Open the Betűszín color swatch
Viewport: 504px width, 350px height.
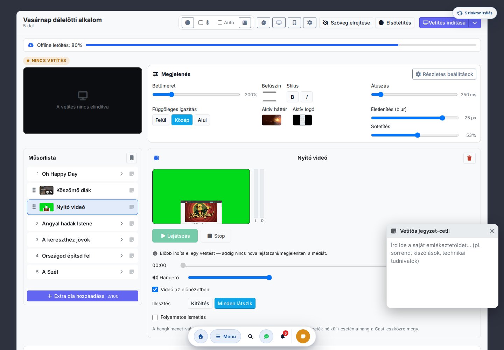tap(269, 97)
